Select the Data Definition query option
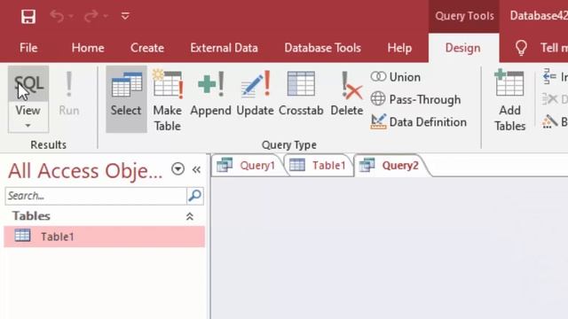568x319 pixels. pos(418,122)
